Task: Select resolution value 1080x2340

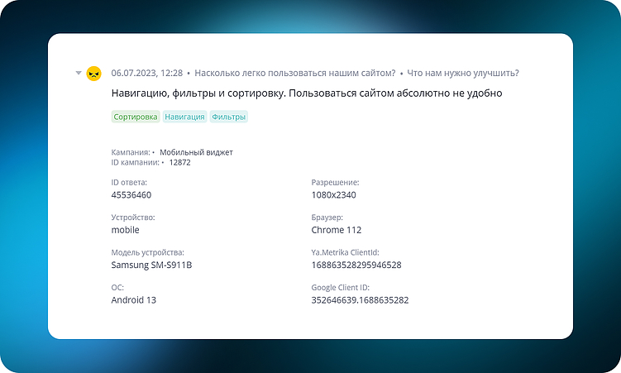Action: tap(333, 195)
